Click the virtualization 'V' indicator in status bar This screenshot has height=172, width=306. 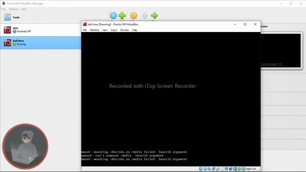(x=235, y=169)
